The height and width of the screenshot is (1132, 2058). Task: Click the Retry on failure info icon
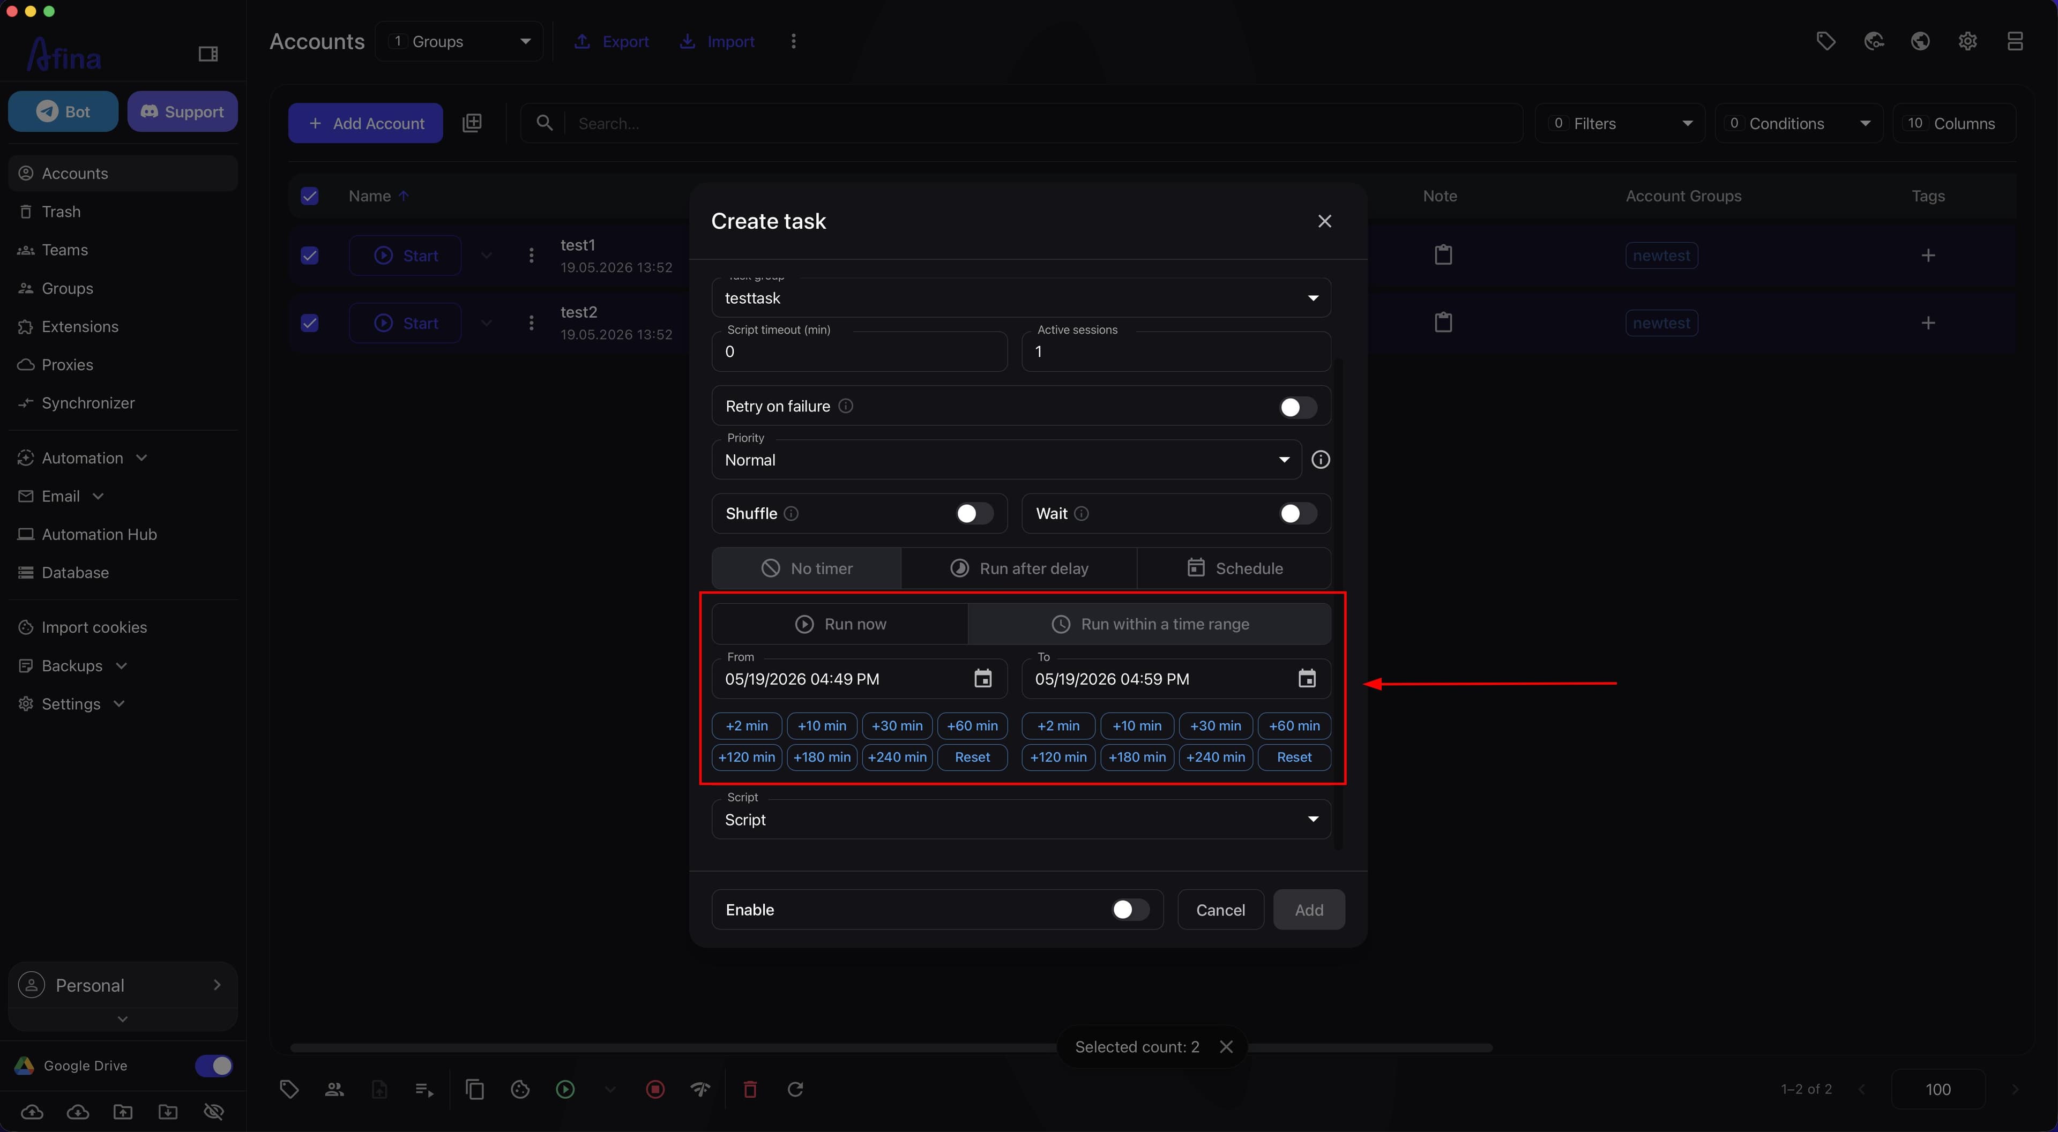pyautogui.click(x=845, y=406)
